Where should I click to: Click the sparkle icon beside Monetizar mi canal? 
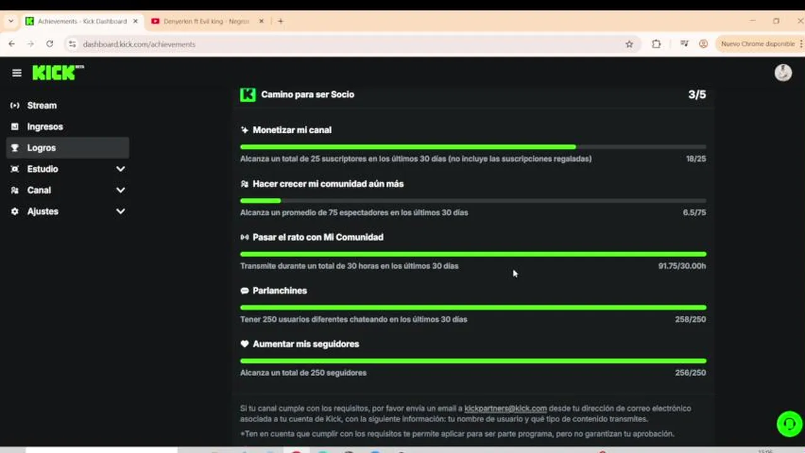click(x=244, y=130)
